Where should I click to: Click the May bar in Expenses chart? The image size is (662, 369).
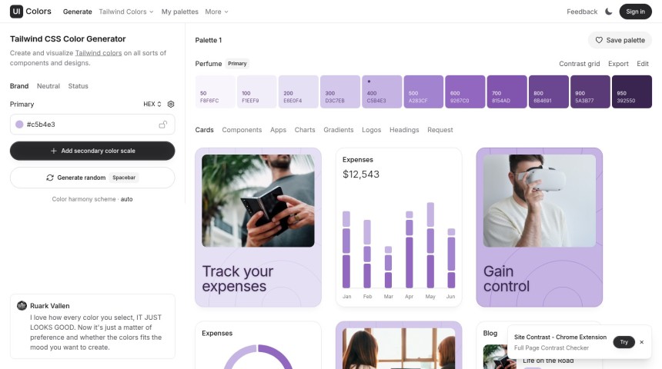click(430, 245)
